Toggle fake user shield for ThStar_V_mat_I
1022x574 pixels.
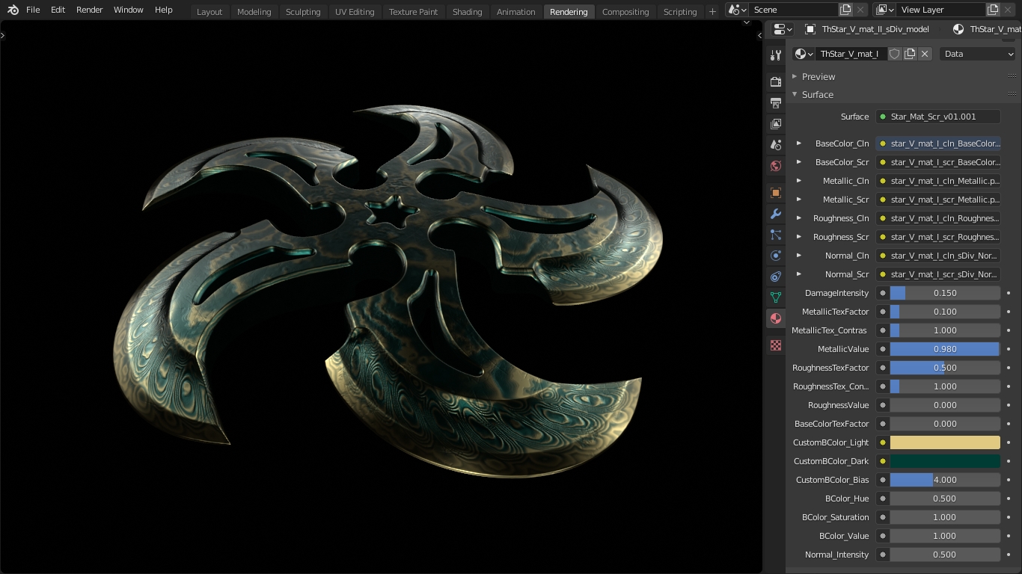pyautogui.click(x=895, y=54)
